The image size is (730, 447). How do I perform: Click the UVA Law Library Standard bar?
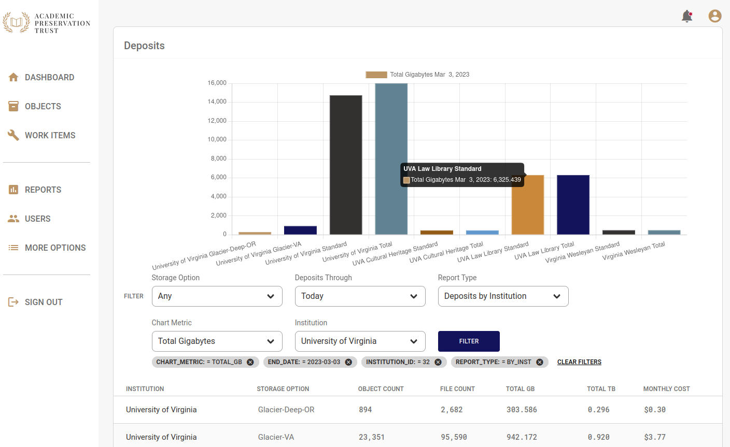pyautogui.click(x=528, y=205)
